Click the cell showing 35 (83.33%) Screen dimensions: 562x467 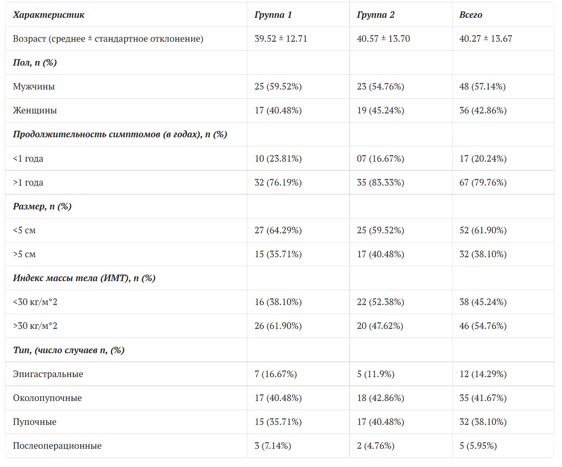(x=380, y=182)
